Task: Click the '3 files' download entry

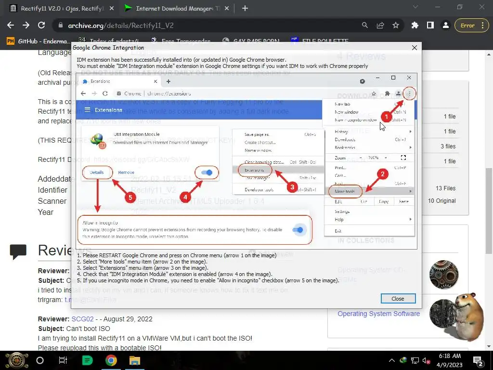Action: [x=448, y=146]
